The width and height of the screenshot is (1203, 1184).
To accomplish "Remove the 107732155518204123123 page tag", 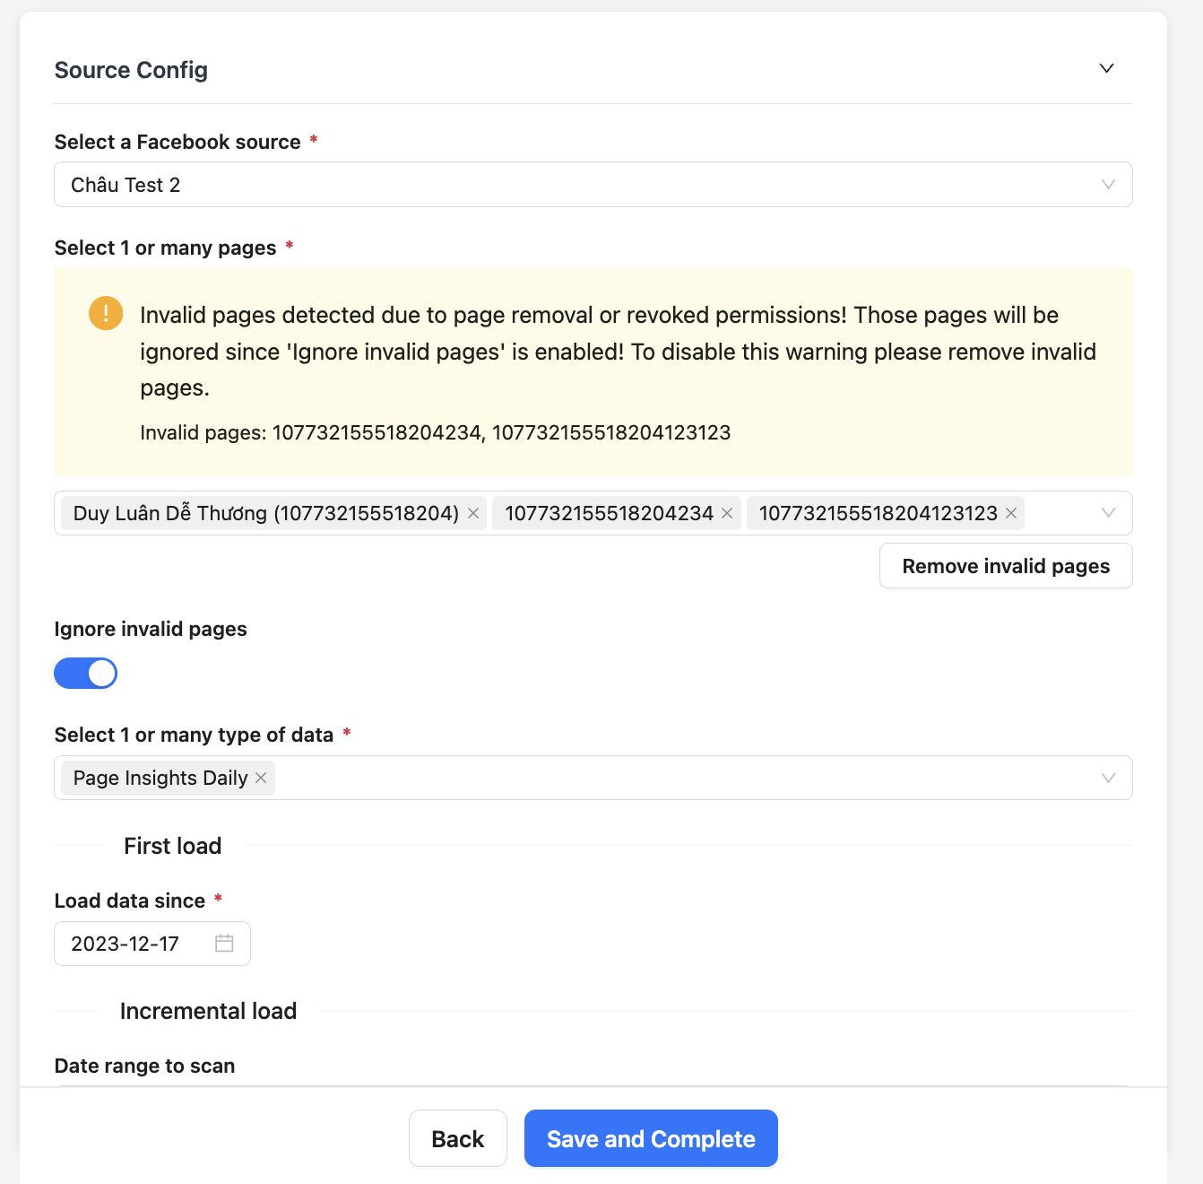I will click(1011, 513).
